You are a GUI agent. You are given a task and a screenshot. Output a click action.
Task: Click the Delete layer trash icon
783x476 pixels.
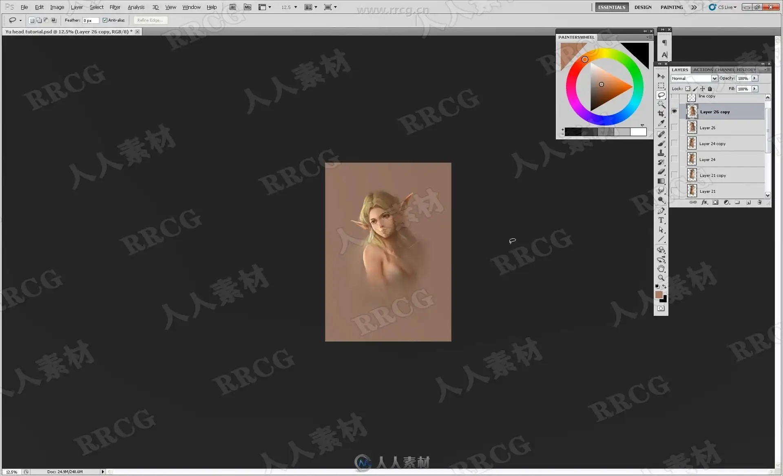pos(759,202)
